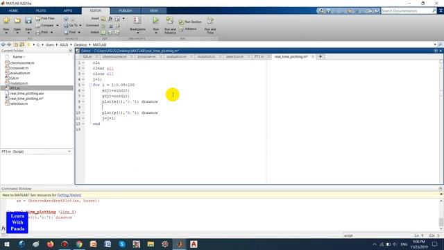Set breakpoint at line 10 dash
This screenshot has width=444, height=250.
(x=83, y=112)
